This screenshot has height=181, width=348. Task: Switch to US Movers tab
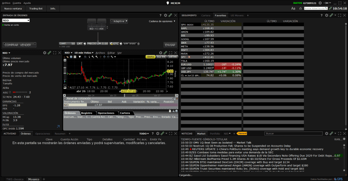pos(237,15)
